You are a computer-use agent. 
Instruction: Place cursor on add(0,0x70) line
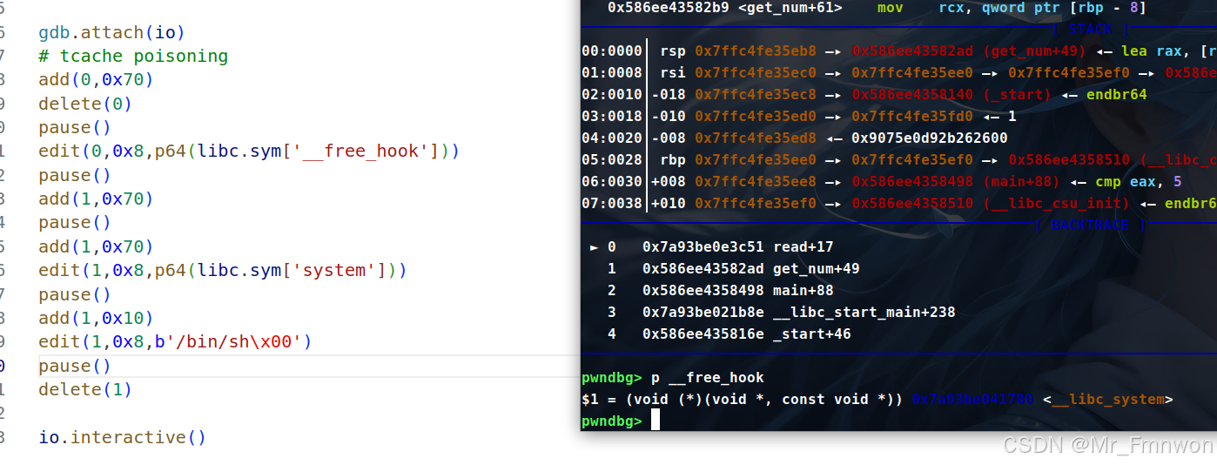tap(96, 79)
